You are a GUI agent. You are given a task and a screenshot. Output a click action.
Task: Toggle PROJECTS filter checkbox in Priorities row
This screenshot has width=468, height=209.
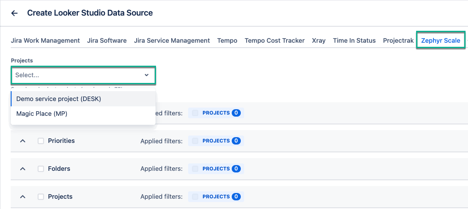tap(195, 141)
